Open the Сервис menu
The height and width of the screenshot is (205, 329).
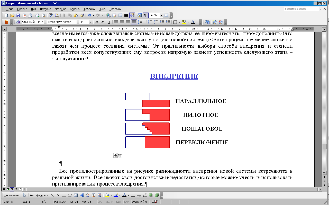click(75, 9)
